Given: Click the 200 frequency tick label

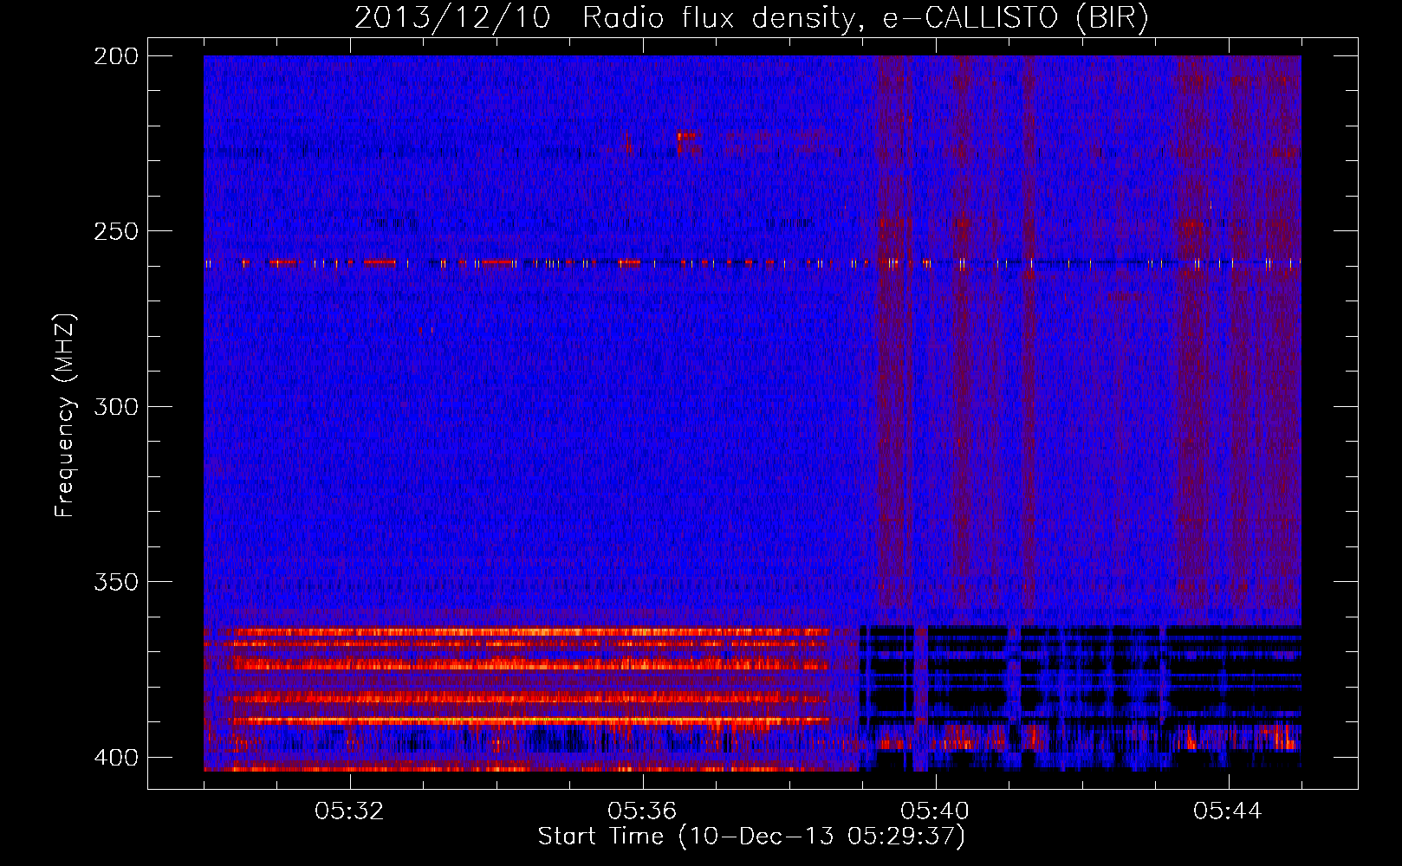Looking at the screenshot, I should tap(116, 56).
